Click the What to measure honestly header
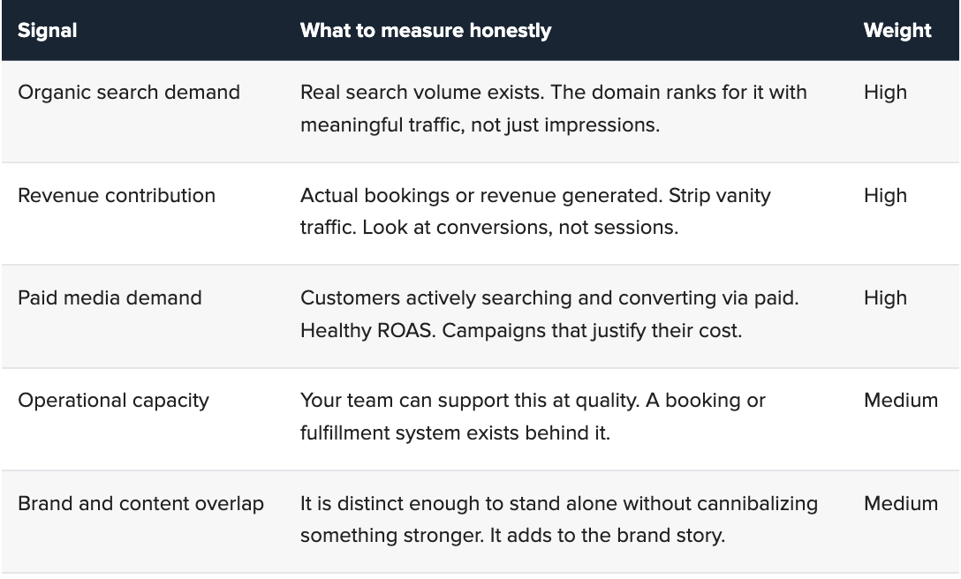This screenshot has height=579, width=961. [426, 31]
